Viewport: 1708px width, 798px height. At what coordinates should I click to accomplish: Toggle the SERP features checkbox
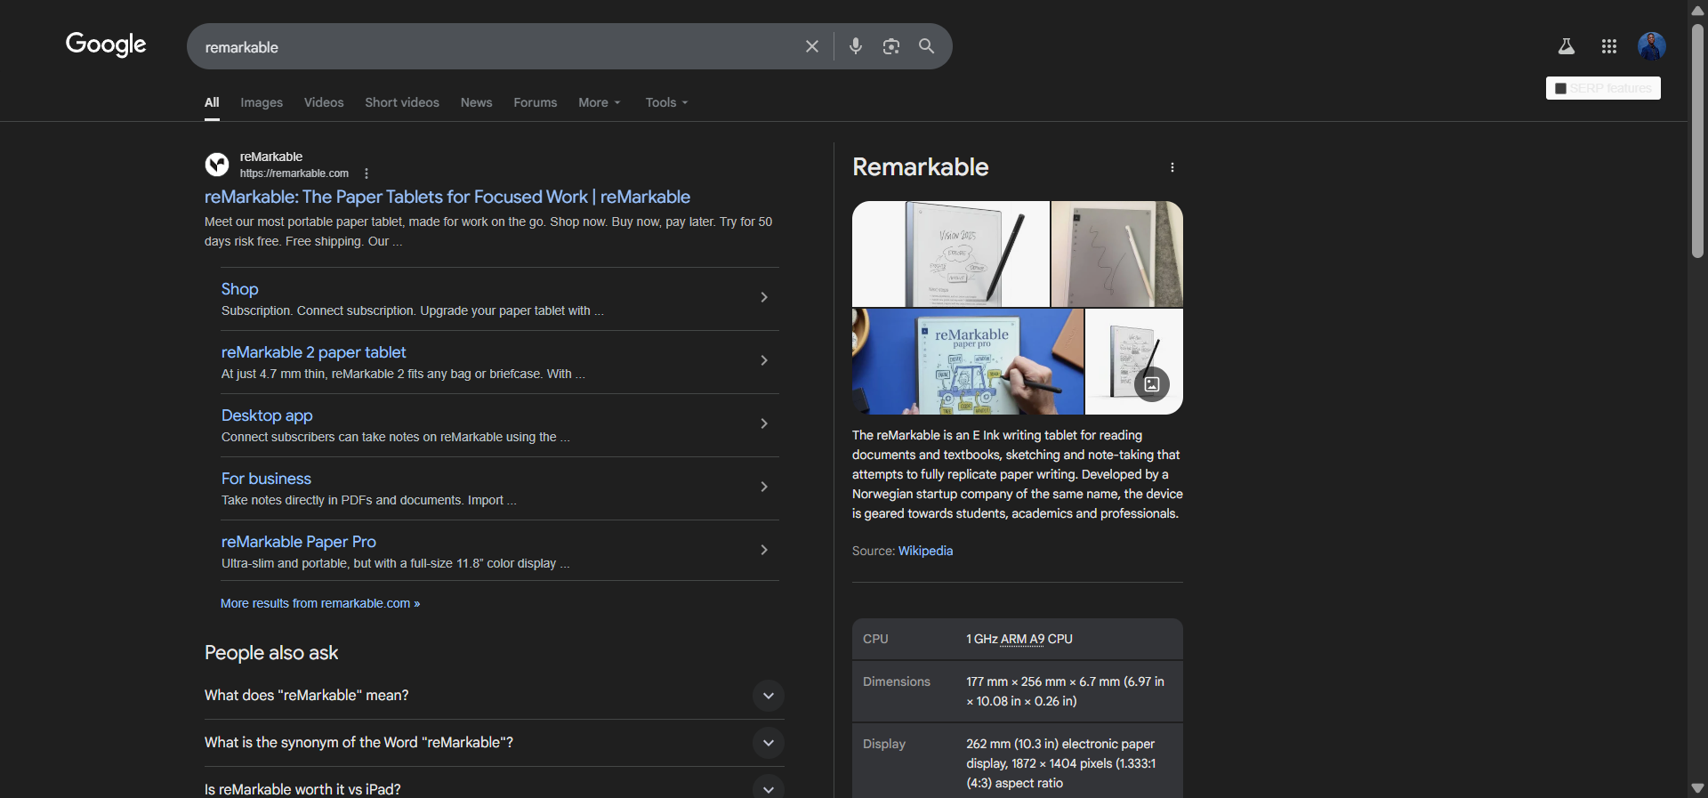click(x=1560, y=88)
